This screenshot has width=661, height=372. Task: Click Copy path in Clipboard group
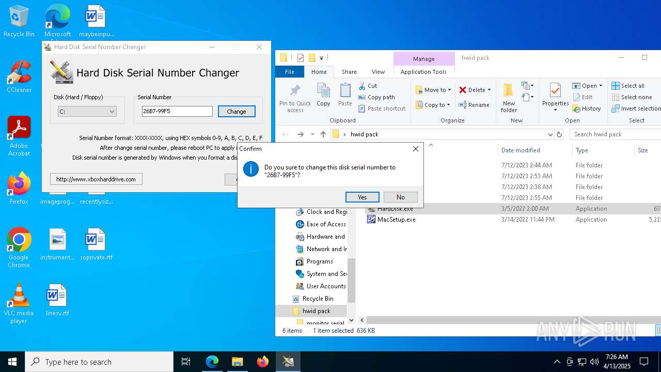377,97
